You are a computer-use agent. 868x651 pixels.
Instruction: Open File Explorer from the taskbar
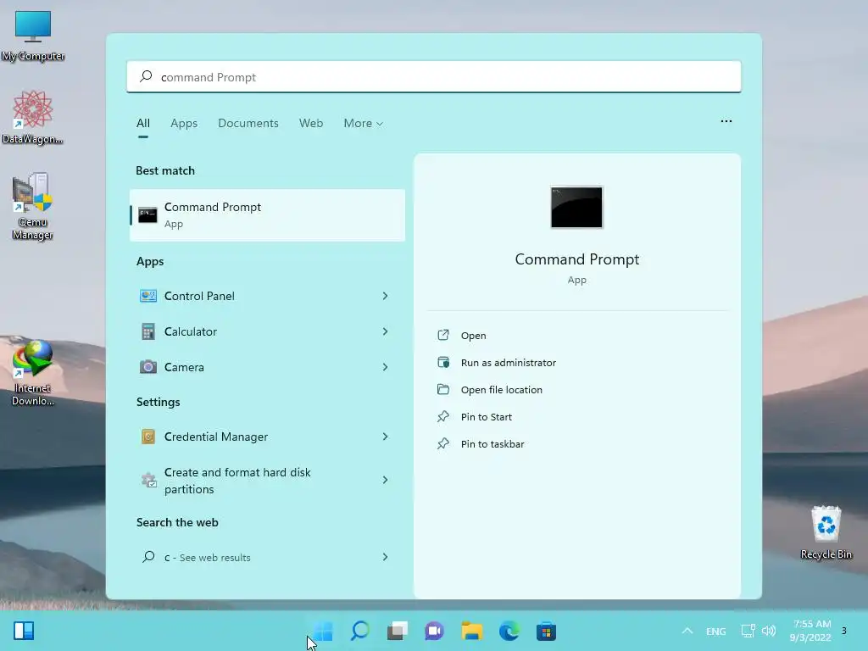472,631
